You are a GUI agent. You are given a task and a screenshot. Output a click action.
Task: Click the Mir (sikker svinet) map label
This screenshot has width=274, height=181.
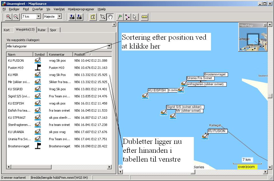[x=190, y=111]
